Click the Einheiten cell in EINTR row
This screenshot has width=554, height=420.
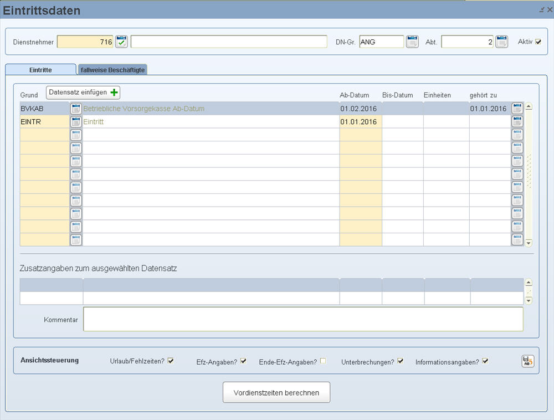446,122
